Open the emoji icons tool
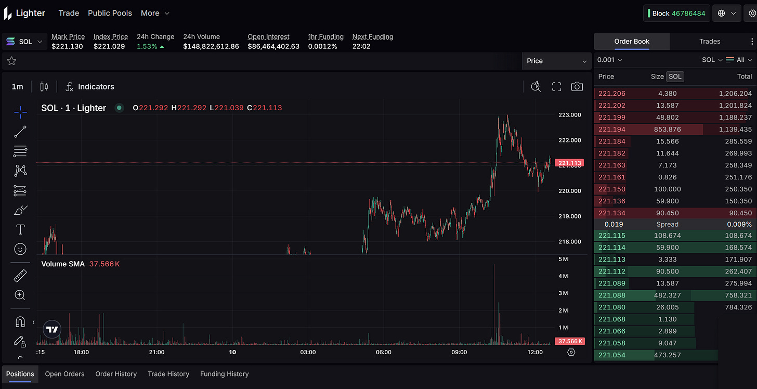 click(20, 249)
